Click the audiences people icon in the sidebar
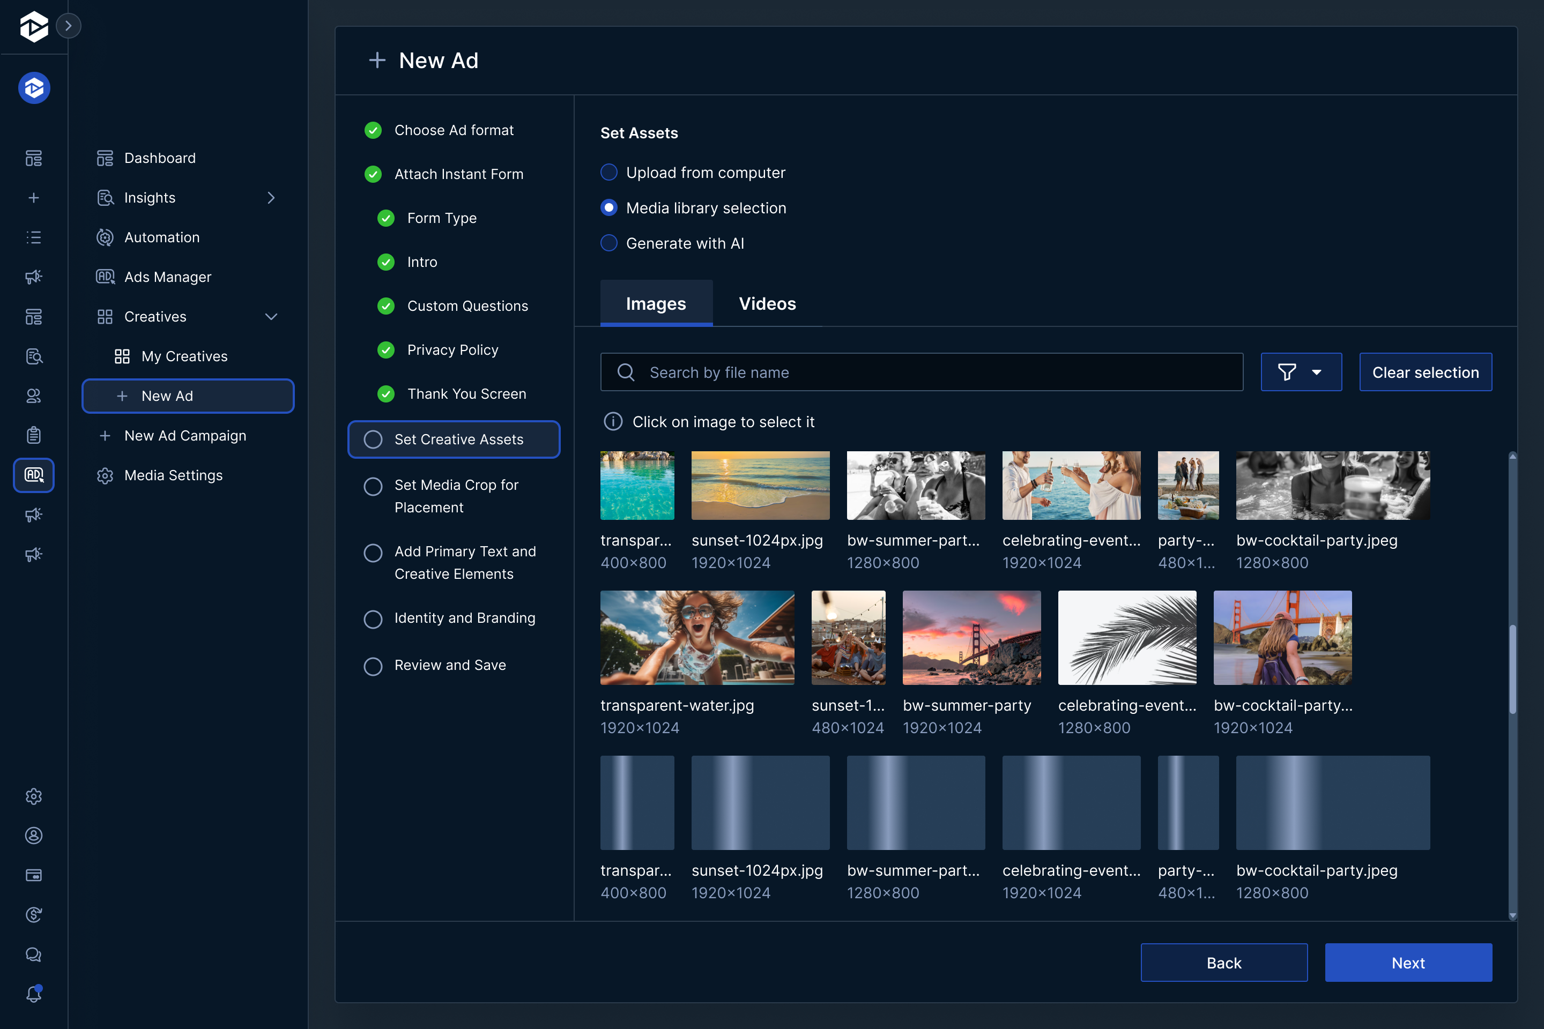 [33, 395]
